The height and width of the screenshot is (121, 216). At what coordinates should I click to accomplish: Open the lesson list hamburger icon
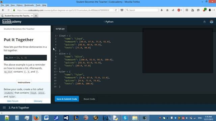[4, 108]
